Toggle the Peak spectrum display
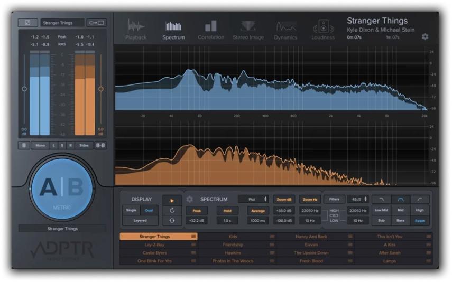Image resolution: width=452 pixels, height=282 pixels. 197,211
